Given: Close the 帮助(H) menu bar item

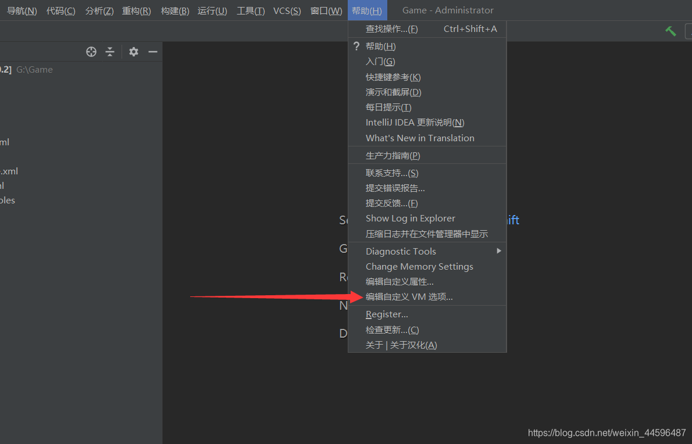Looking at the screenshot, I should (x=367, y=10).
